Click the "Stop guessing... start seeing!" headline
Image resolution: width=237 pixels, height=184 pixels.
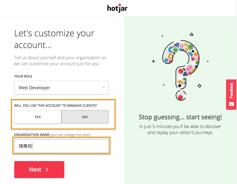pos(180,117)
